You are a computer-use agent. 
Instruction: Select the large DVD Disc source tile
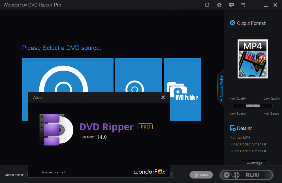click(68, 75)
